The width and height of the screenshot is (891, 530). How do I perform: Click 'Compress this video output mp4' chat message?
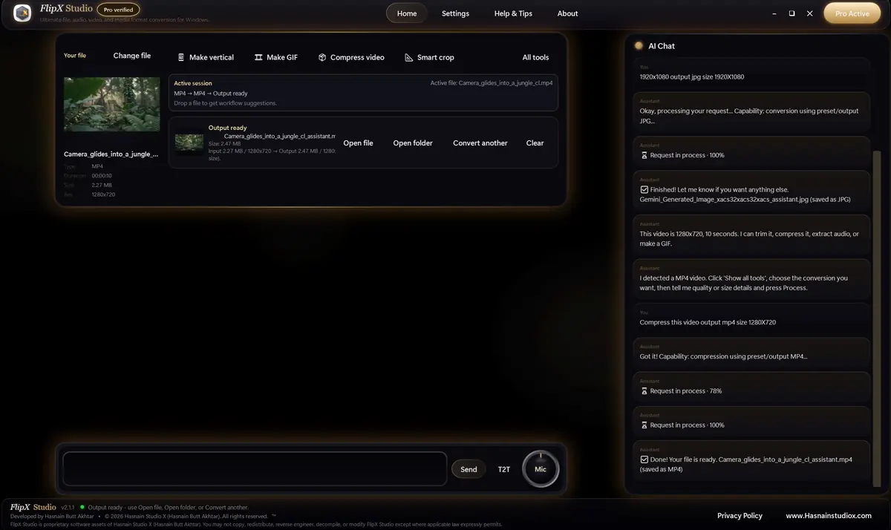coord(708,322)
